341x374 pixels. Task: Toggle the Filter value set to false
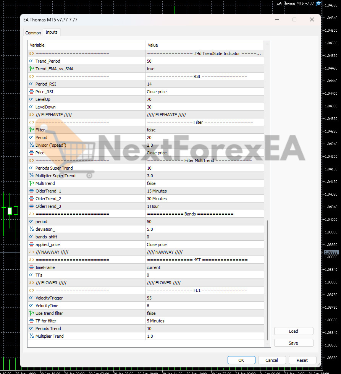(x=204, y=130)
